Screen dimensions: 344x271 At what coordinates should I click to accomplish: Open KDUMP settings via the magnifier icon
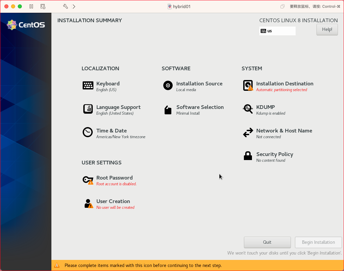point(248,109)
